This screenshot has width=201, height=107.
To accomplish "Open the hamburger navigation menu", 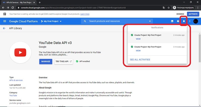I will point(5,21).
